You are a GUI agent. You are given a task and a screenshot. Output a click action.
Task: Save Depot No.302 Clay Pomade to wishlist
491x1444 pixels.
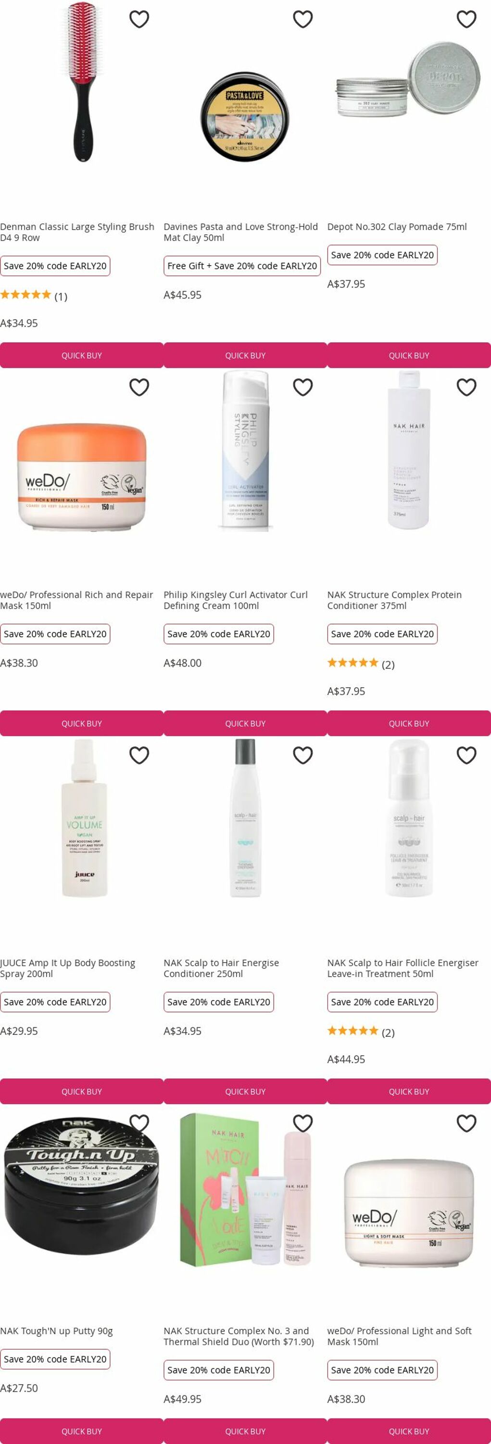point(466,19)
